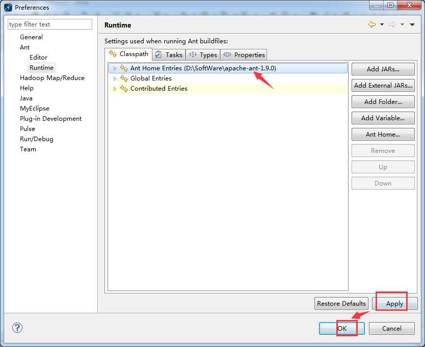Click the Remove button
The height and width of the screenshot is (347, 425).
point(383,151)
